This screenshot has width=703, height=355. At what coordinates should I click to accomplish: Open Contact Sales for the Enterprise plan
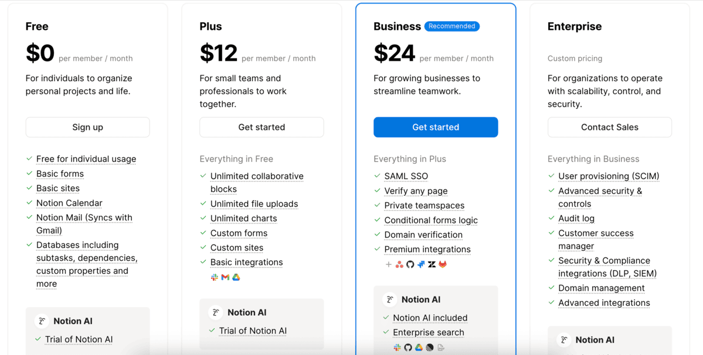(609, 127)
